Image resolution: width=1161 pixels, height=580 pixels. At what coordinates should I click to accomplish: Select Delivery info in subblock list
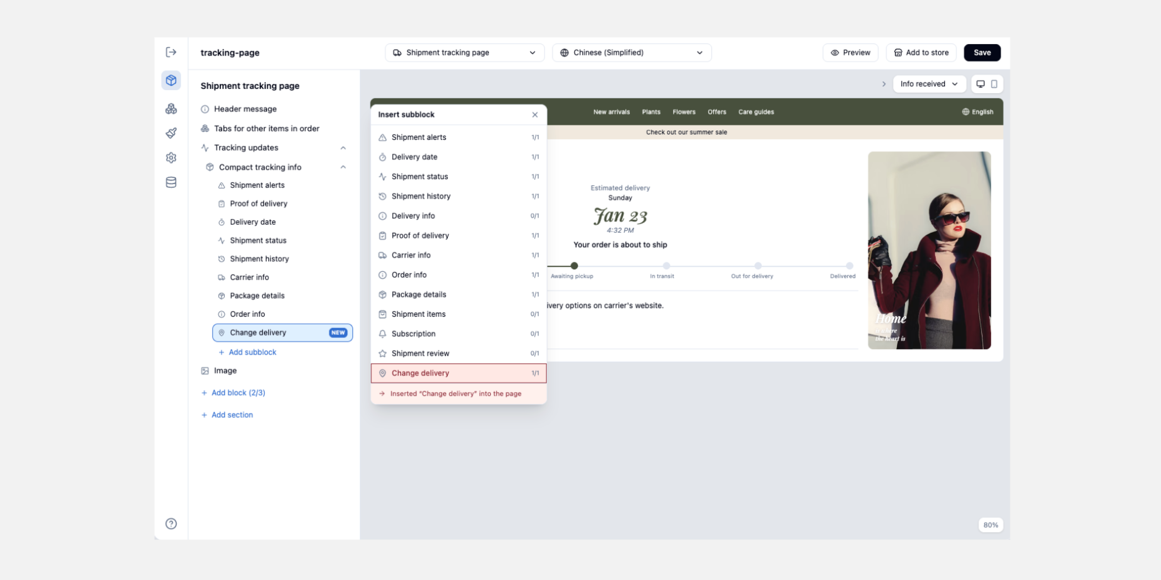(458, 216)
